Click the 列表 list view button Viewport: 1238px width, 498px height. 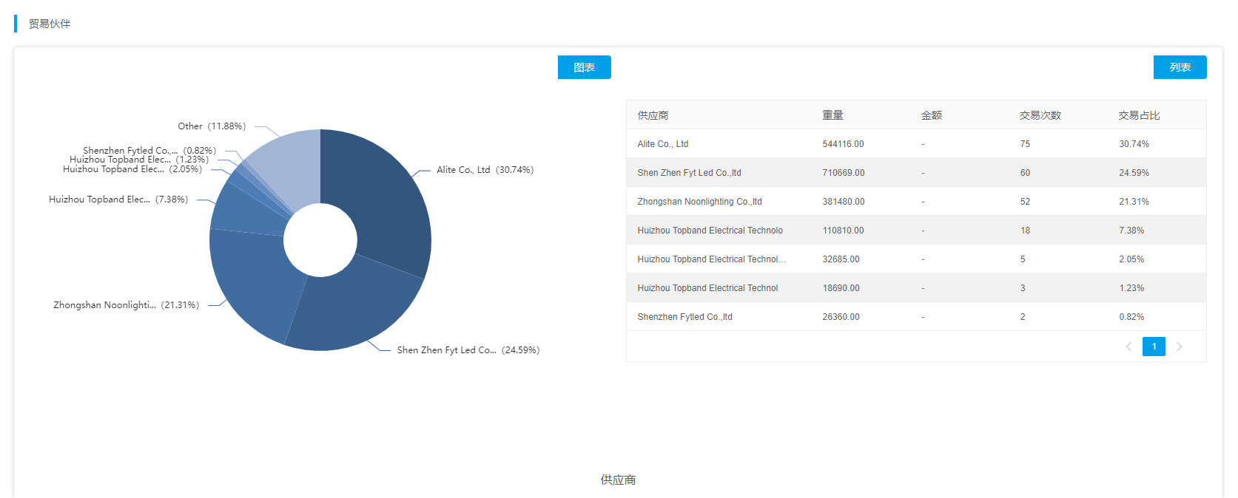point(1180,67)
